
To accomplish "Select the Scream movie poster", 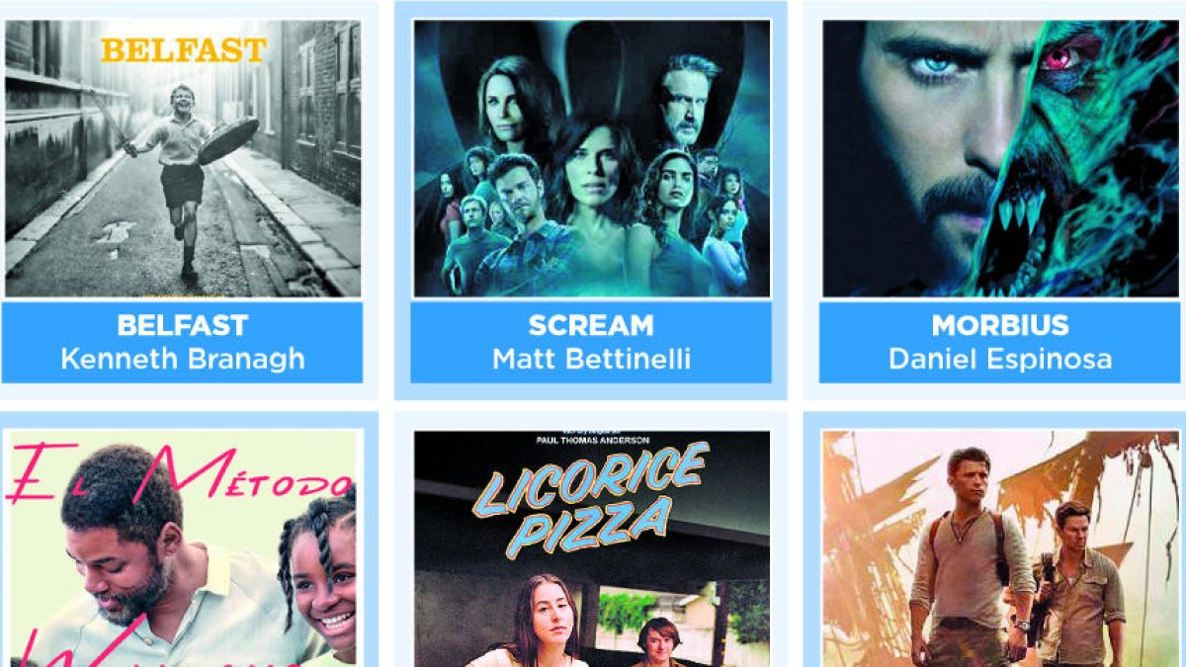I will 591,158.
